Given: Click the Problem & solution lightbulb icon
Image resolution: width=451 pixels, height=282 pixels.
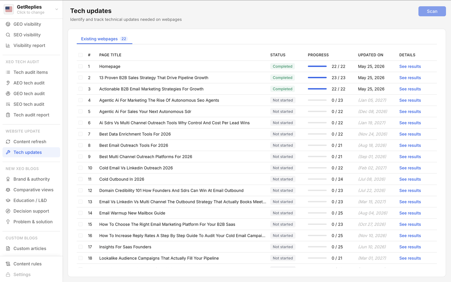Looking at the screenshot, I should click(8, 222).
